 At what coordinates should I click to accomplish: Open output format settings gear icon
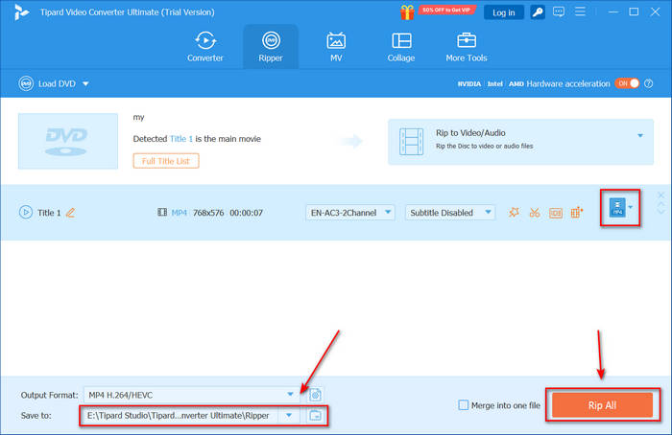315,395
